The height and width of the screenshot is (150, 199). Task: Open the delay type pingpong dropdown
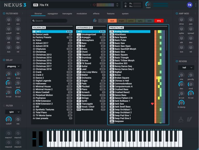13,66
